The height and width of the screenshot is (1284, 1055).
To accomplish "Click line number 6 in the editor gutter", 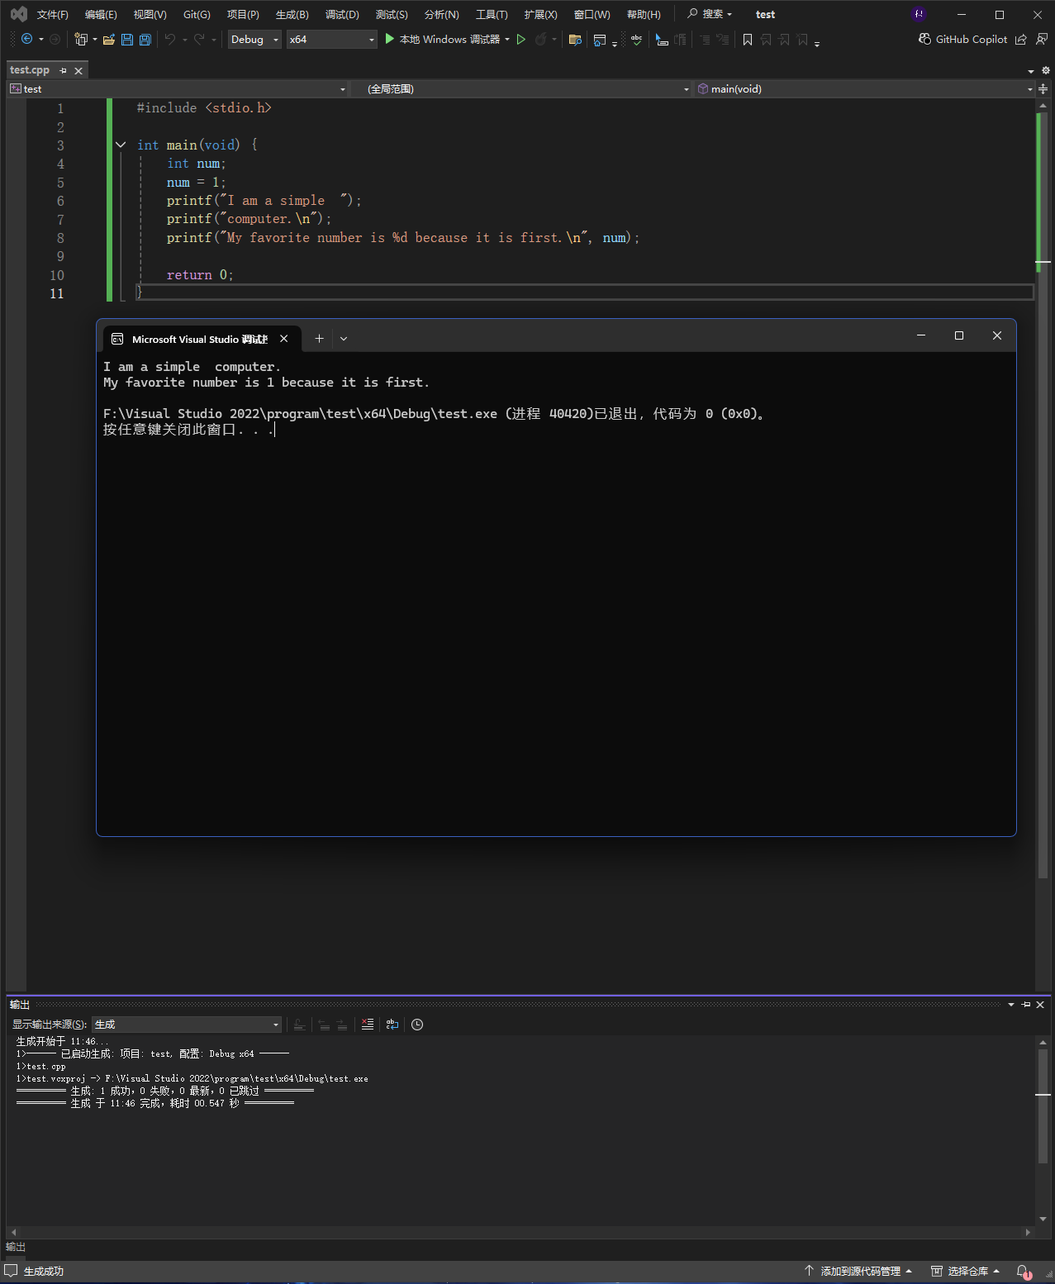I will tap(60, 201).
